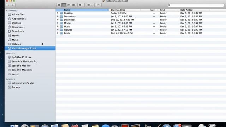Viewport: 226px width, 127px height.
Task: Sort by the Date Added column header
Action: 194,10
